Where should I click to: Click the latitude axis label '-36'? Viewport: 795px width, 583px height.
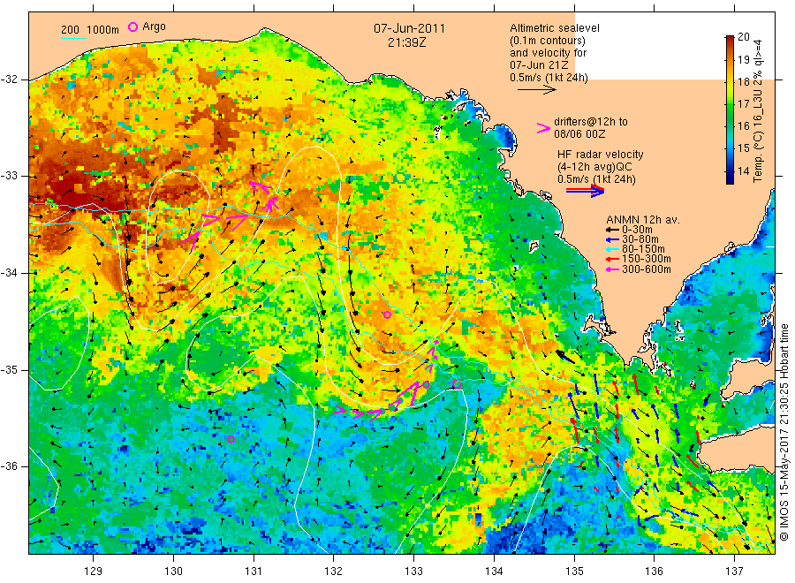(9, 466)
